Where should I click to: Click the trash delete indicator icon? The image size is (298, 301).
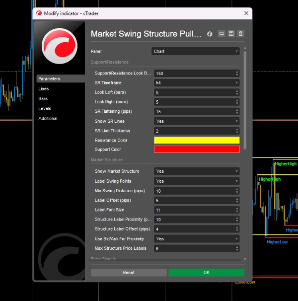240,34
